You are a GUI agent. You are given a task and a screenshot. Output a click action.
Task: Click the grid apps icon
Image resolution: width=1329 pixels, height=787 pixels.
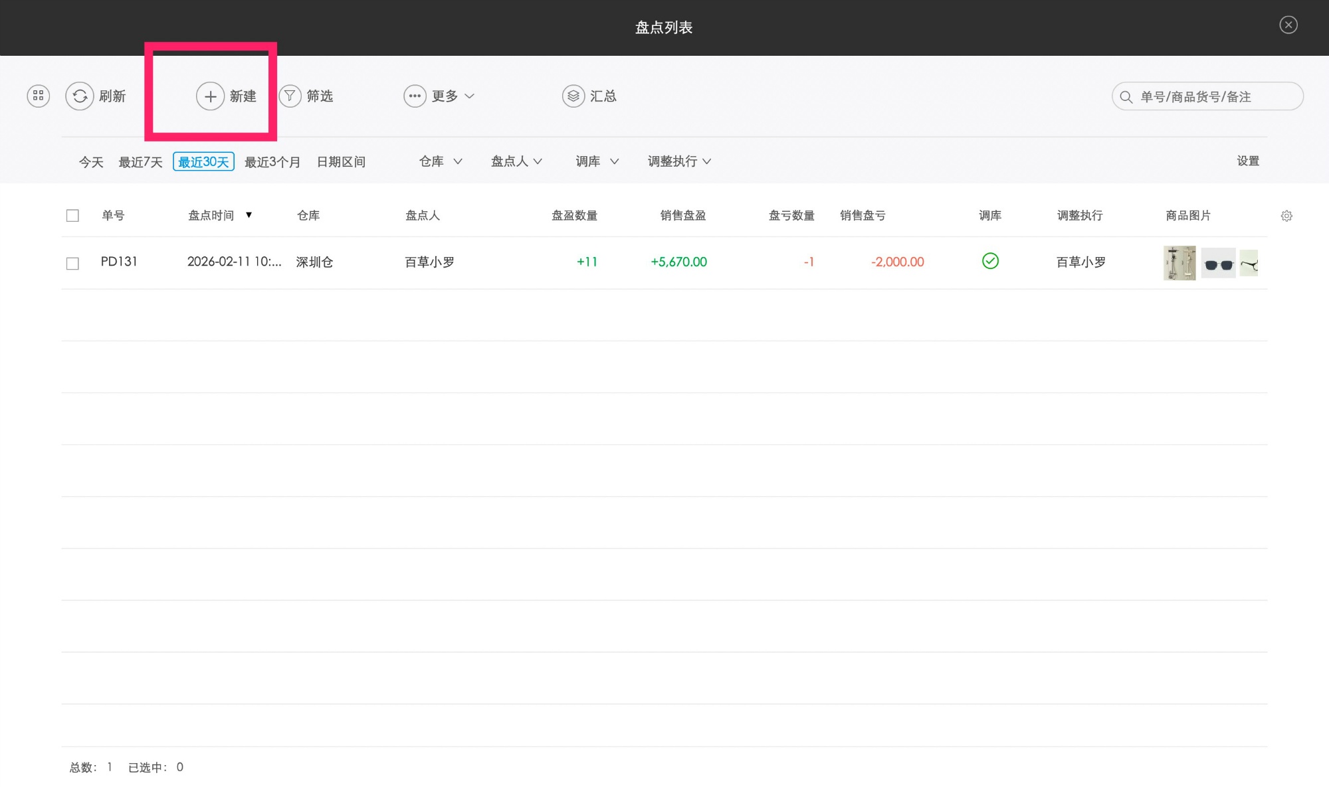click(x=38, y=96)
